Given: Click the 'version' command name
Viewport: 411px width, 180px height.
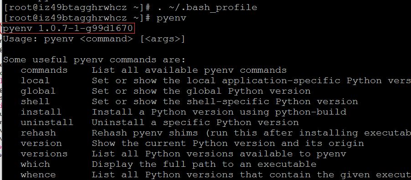Looking at the screenshot, I should click(x=41, y=143).
